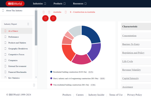151x100 pixels.
Task: Click the Competitive Forces icon
Action: tap(5, 54)
